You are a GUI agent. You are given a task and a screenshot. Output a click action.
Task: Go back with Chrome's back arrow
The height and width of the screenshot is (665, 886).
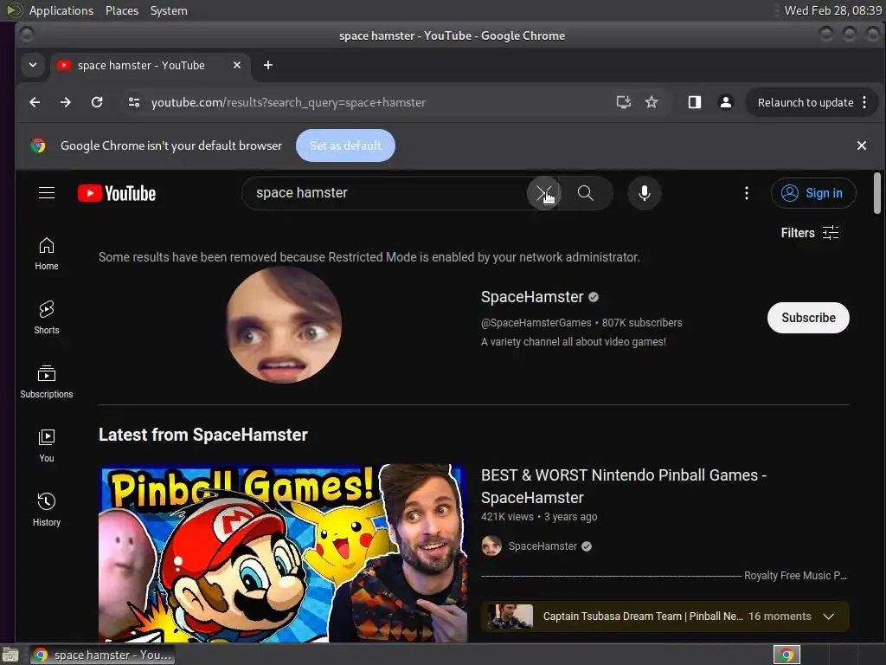35,102
